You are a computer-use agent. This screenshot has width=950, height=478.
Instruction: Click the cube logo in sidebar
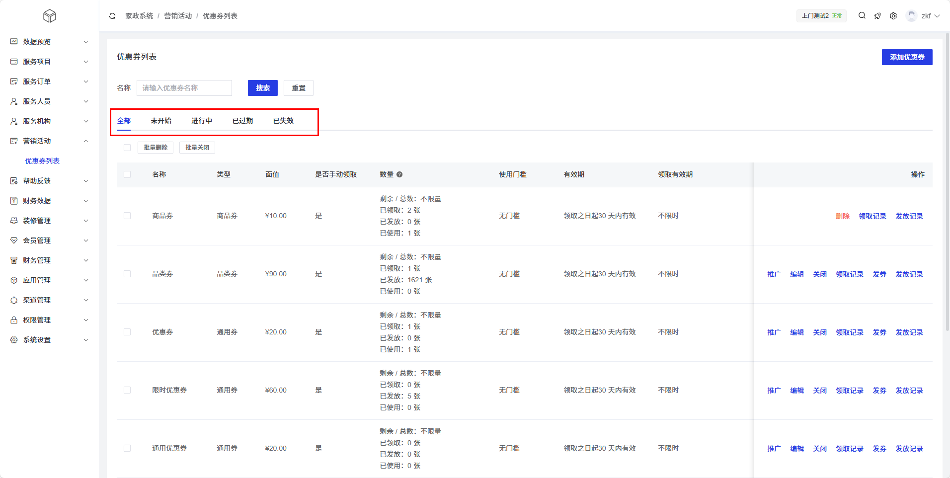(x=50, y=16)
